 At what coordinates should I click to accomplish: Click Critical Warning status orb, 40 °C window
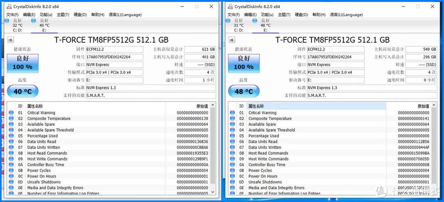coord(11,112)
